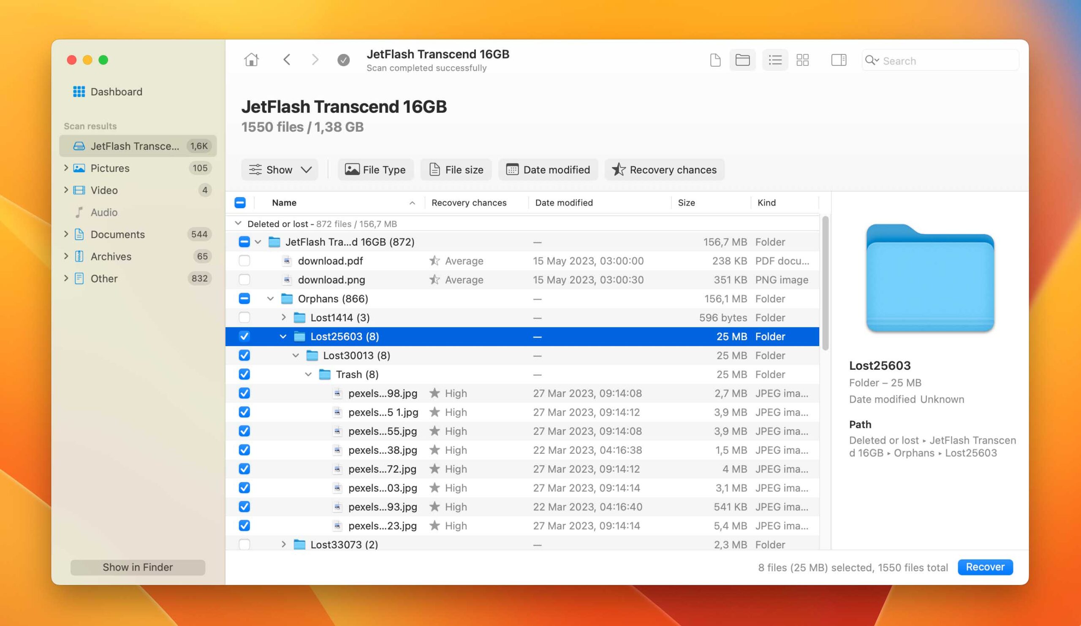This screenshot has height=626, width=1081.
Task: Switch to file view document icon
Action: (715, 60)
